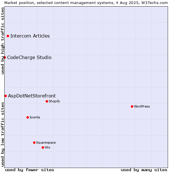Click the WordPress red data point
172x172 pixels.
[x=132, y=107]
